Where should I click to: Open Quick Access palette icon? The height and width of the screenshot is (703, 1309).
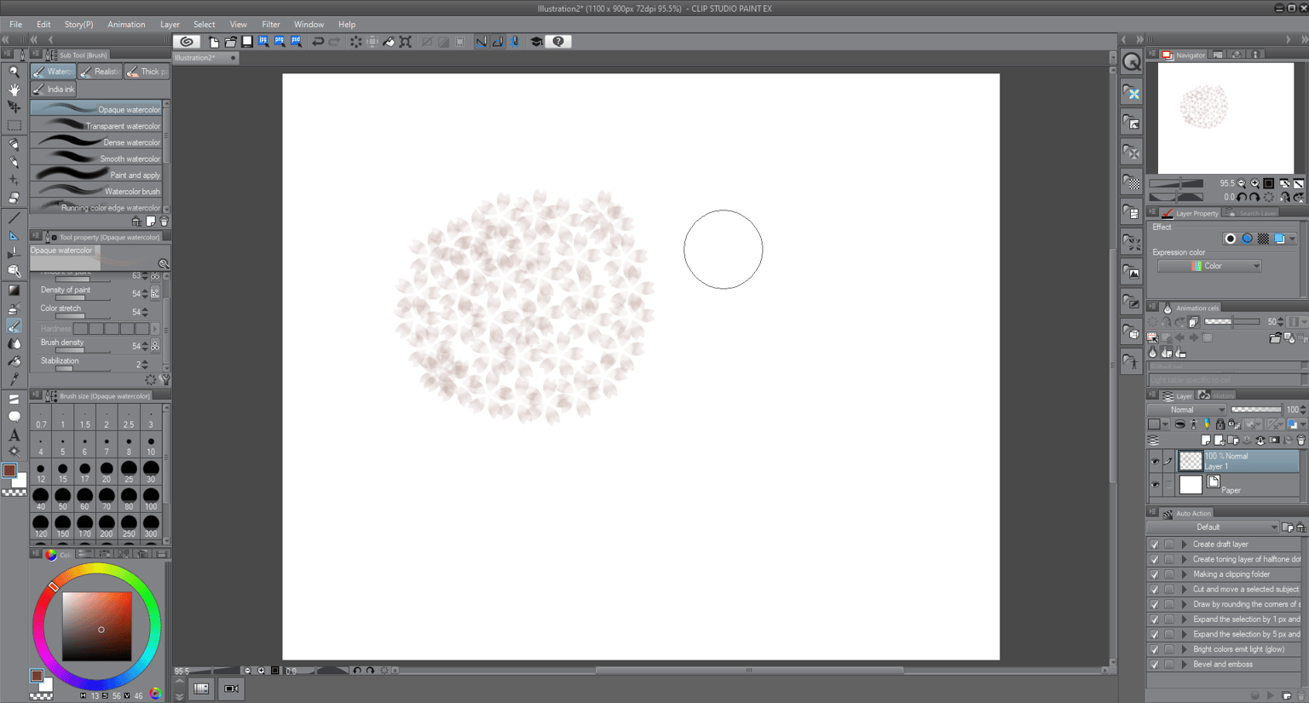click(x=1132, y=61)
